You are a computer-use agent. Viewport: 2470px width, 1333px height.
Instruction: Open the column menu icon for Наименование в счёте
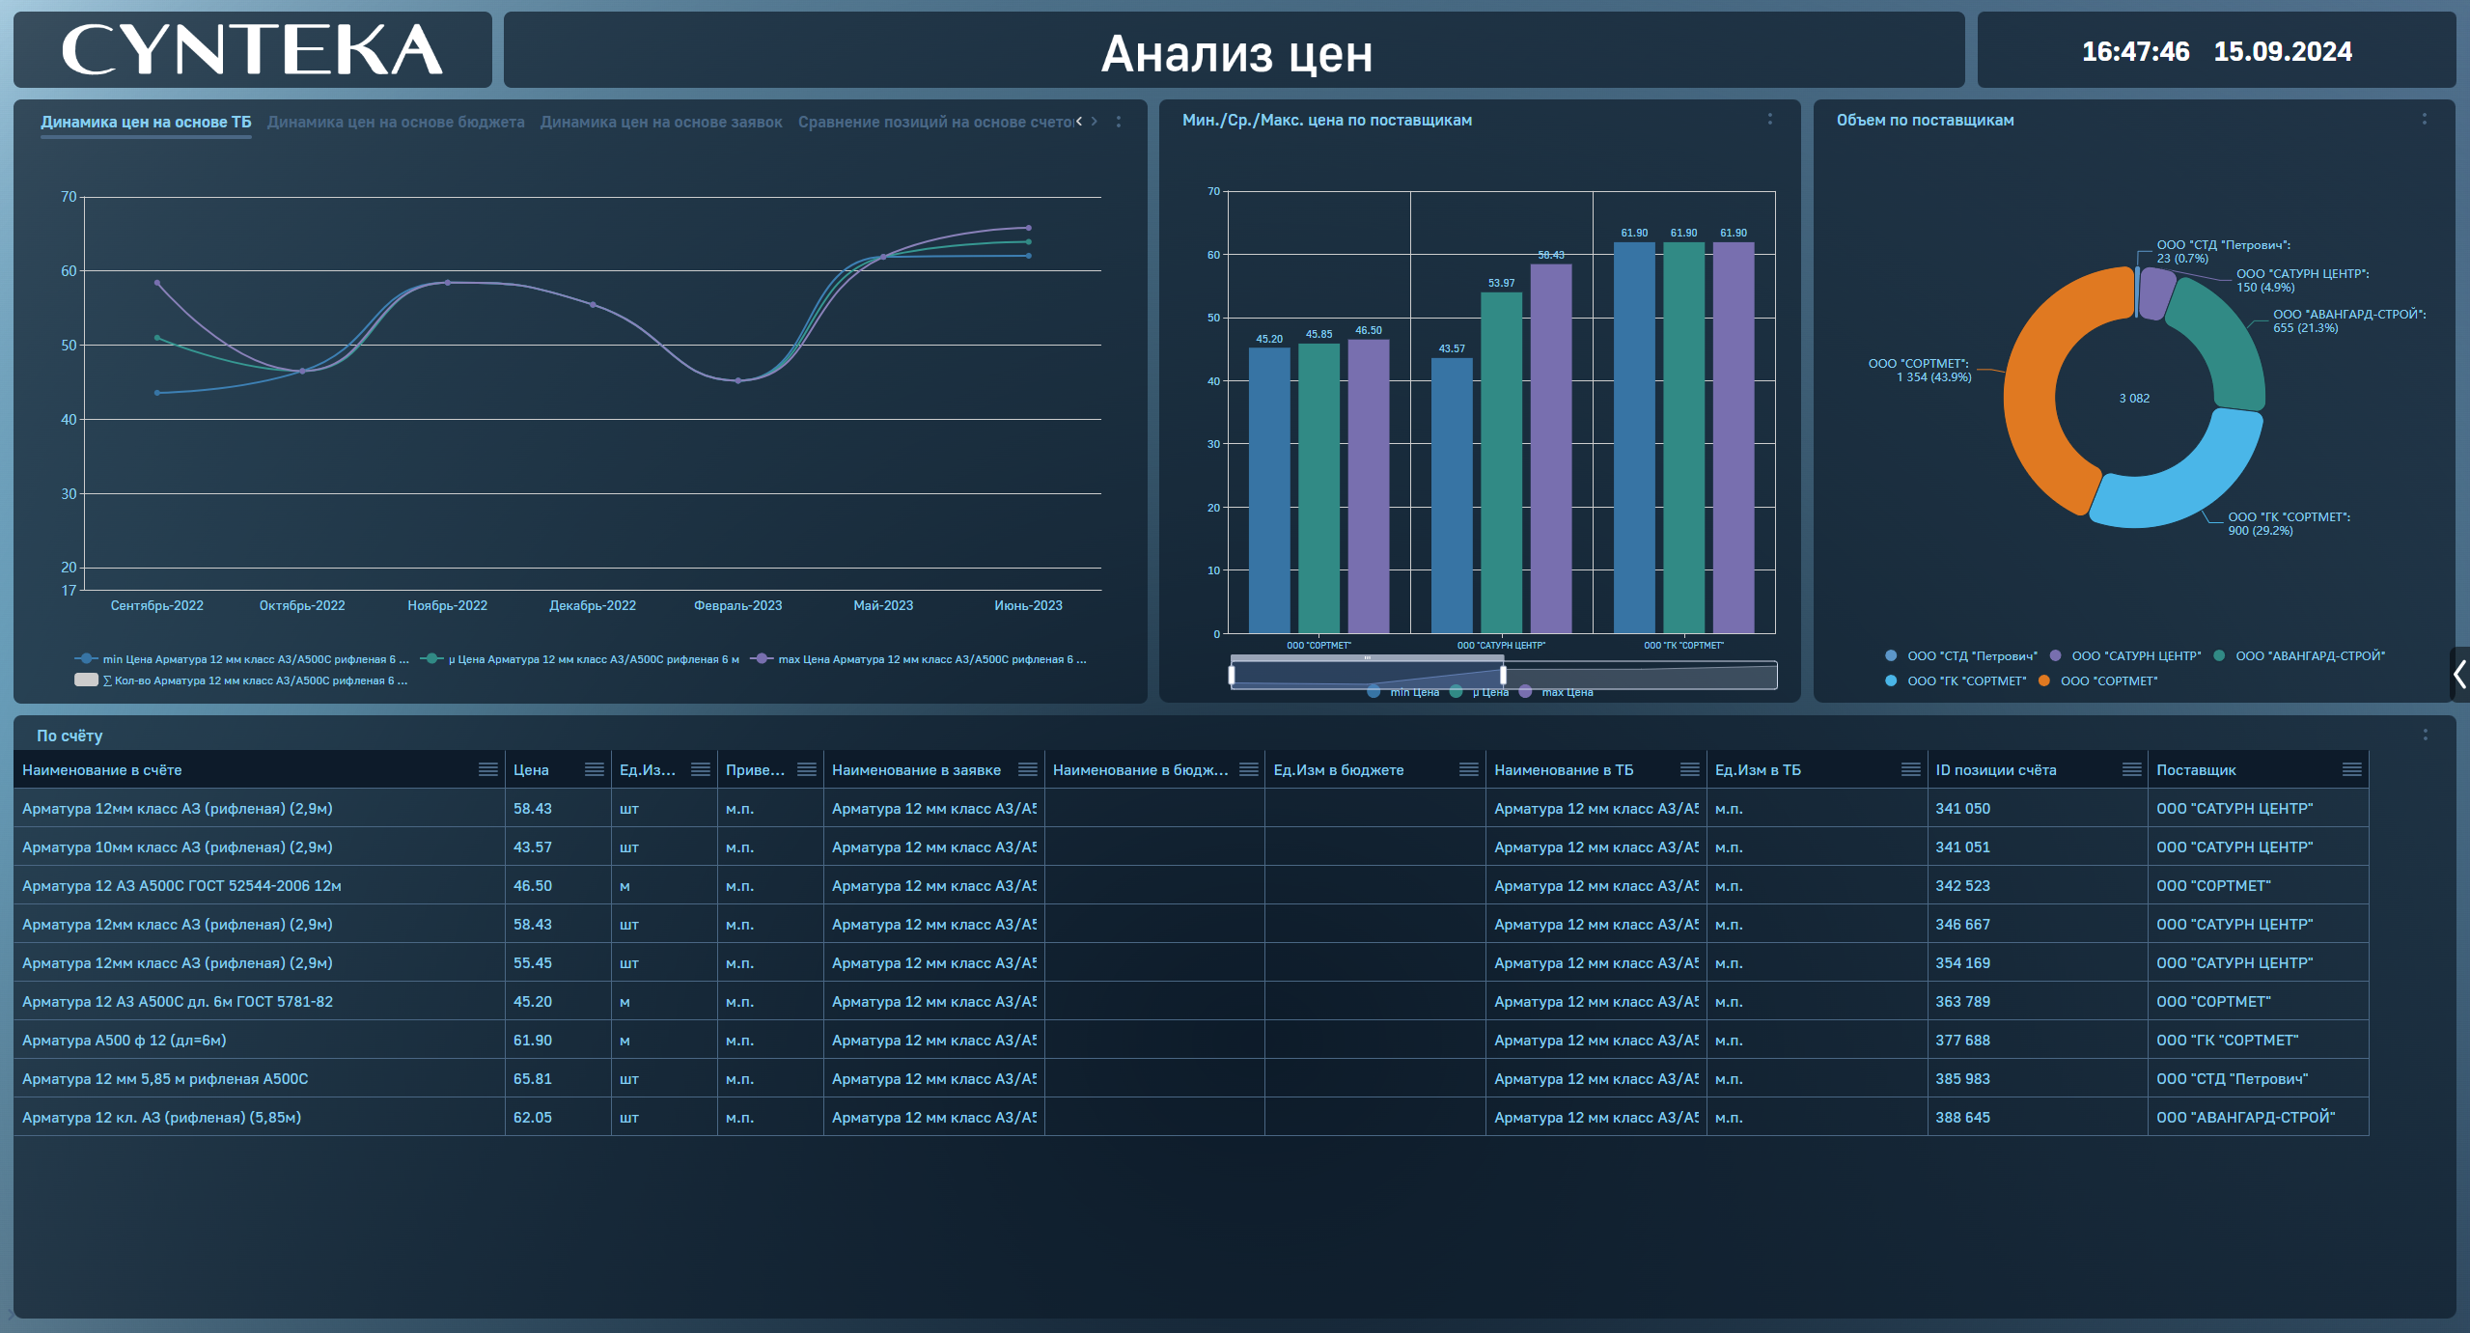click(x=487, y=769)
